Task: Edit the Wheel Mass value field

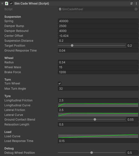Action: click(98, 67)
